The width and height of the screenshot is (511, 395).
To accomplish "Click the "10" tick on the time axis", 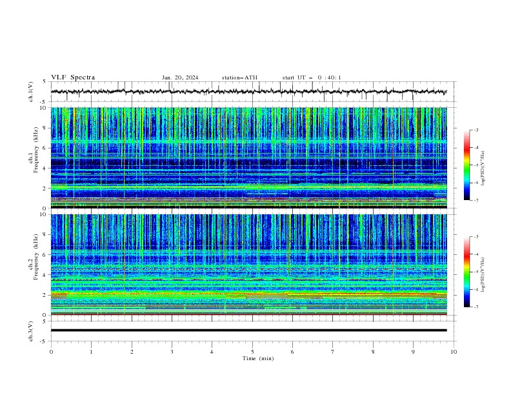I will pos(454,352).
